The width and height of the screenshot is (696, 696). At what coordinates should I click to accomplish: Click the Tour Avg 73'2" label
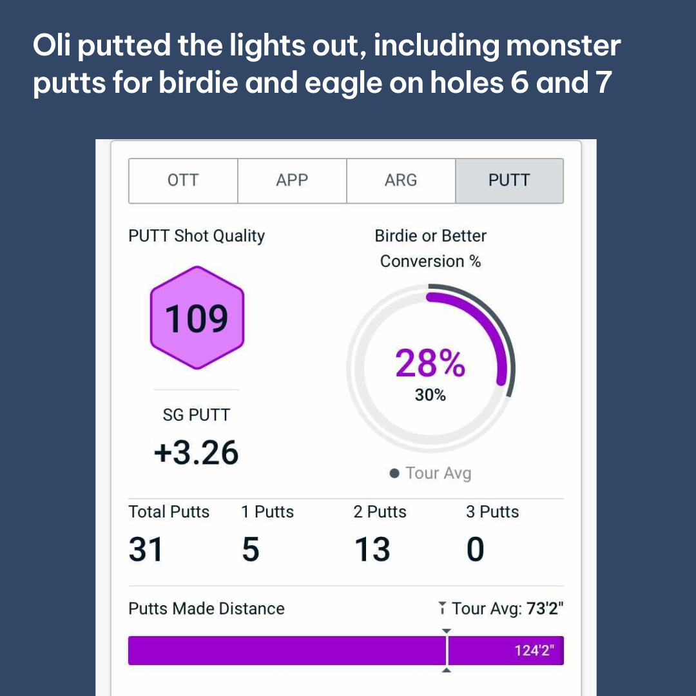click(507, 608)
